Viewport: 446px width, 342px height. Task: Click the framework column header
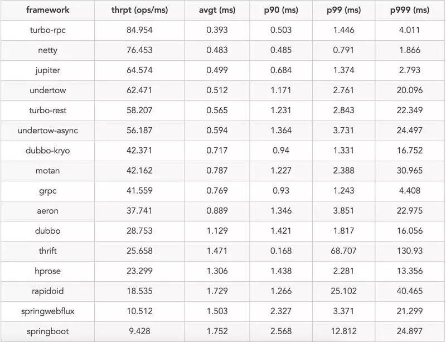click(x=48, y=10)
